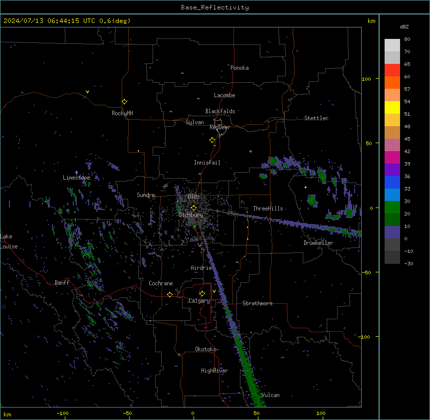Click the Strathmore label
The height and width of the screenshot is (420, 430).
click(257, 303)
